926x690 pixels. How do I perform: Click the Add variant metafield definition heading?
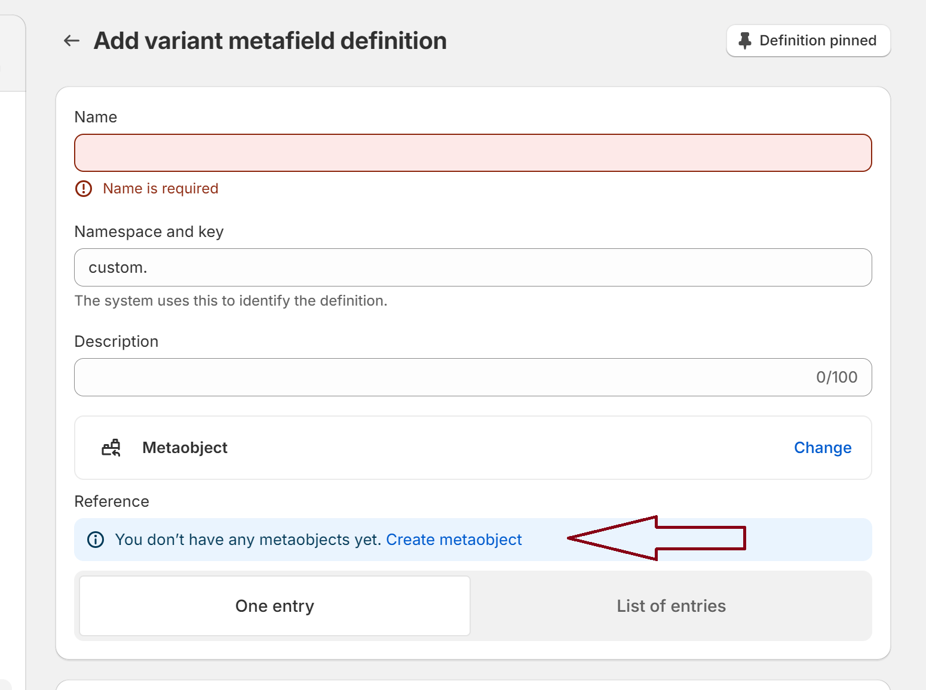click(x=270, y=41)
